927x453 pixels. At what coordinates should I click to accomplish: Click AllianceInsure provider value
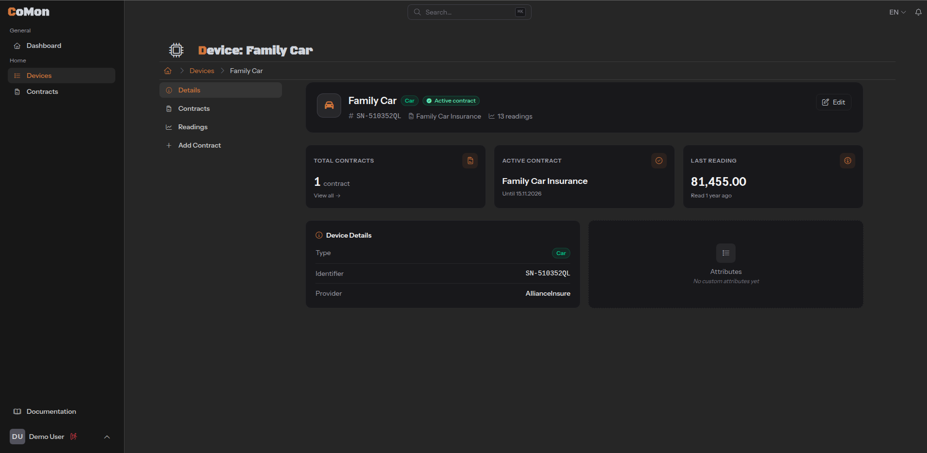point(548,293)
